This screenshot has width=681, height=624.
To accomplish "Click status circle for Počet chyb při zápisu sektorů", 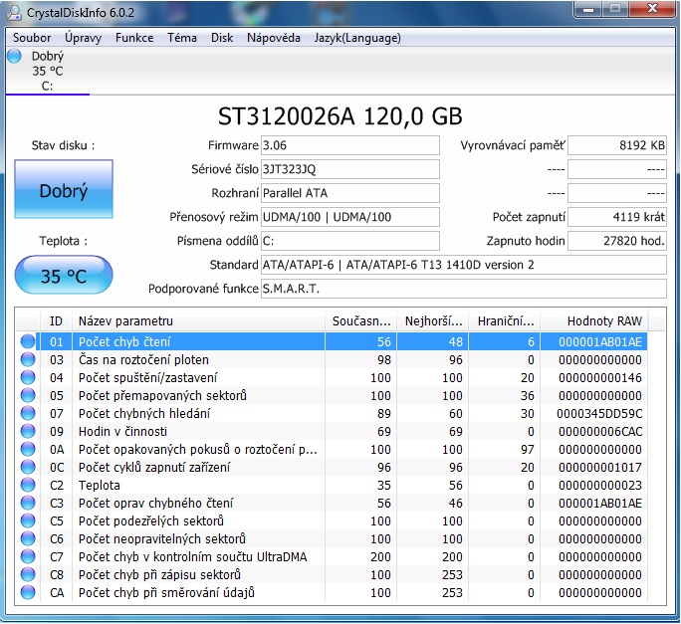I will point(28,574).
